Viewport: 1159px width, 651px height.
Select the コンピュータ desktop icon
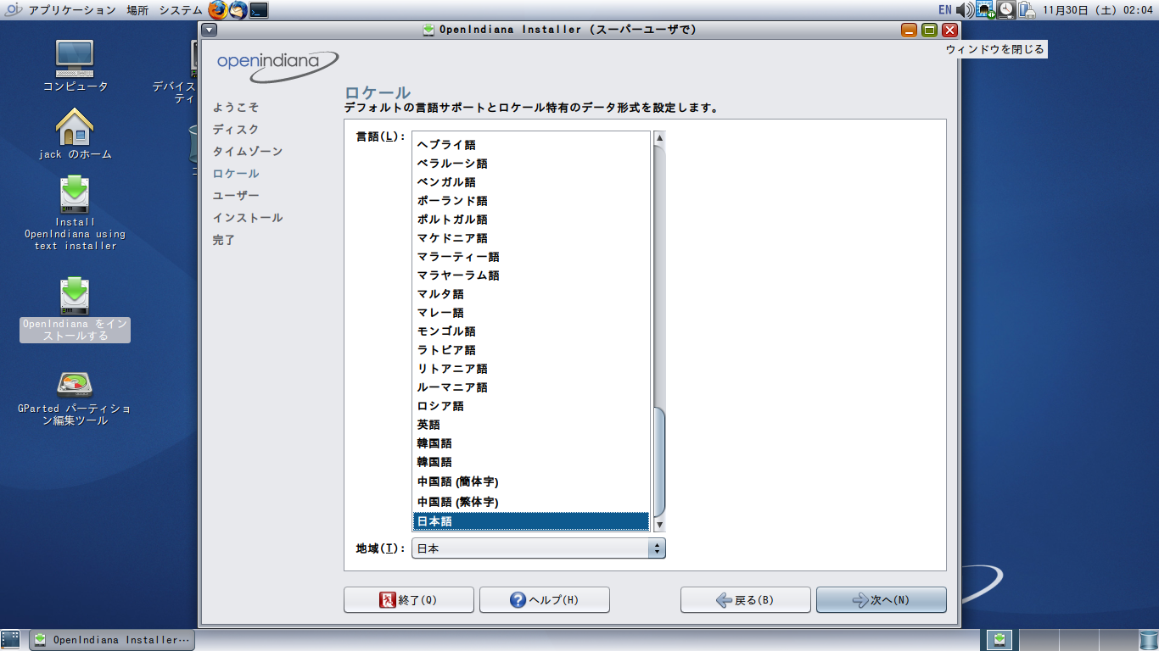coord(75,66)
